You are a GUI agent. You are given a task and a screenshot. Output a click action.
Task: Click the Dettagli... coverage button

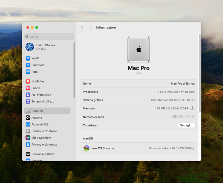(x=186, y=125)
